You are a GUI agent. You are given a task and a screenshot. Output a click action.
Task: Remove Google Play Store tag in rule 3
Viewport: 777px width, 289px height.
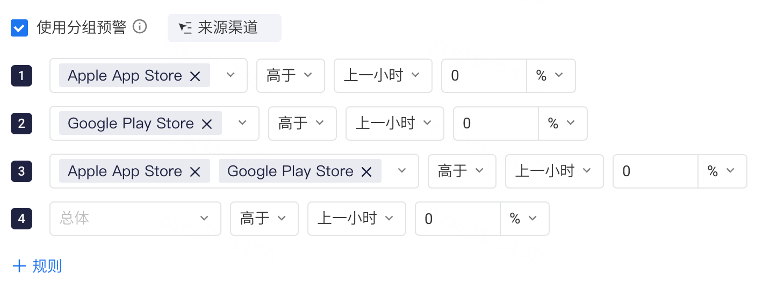366,172
